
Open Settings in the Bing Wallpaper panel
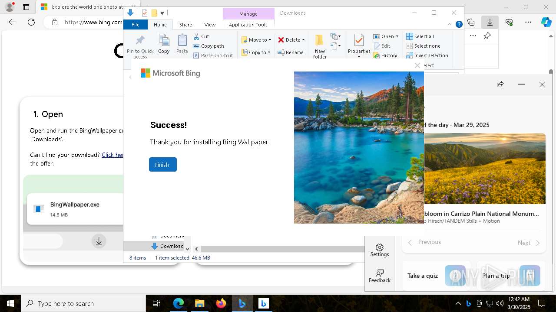click(x=380, y=250)
